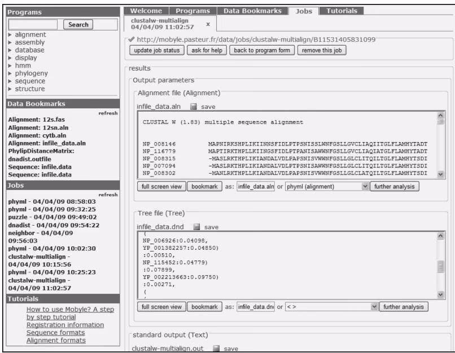Expand the alignment program category

click(x=10, y=35)
